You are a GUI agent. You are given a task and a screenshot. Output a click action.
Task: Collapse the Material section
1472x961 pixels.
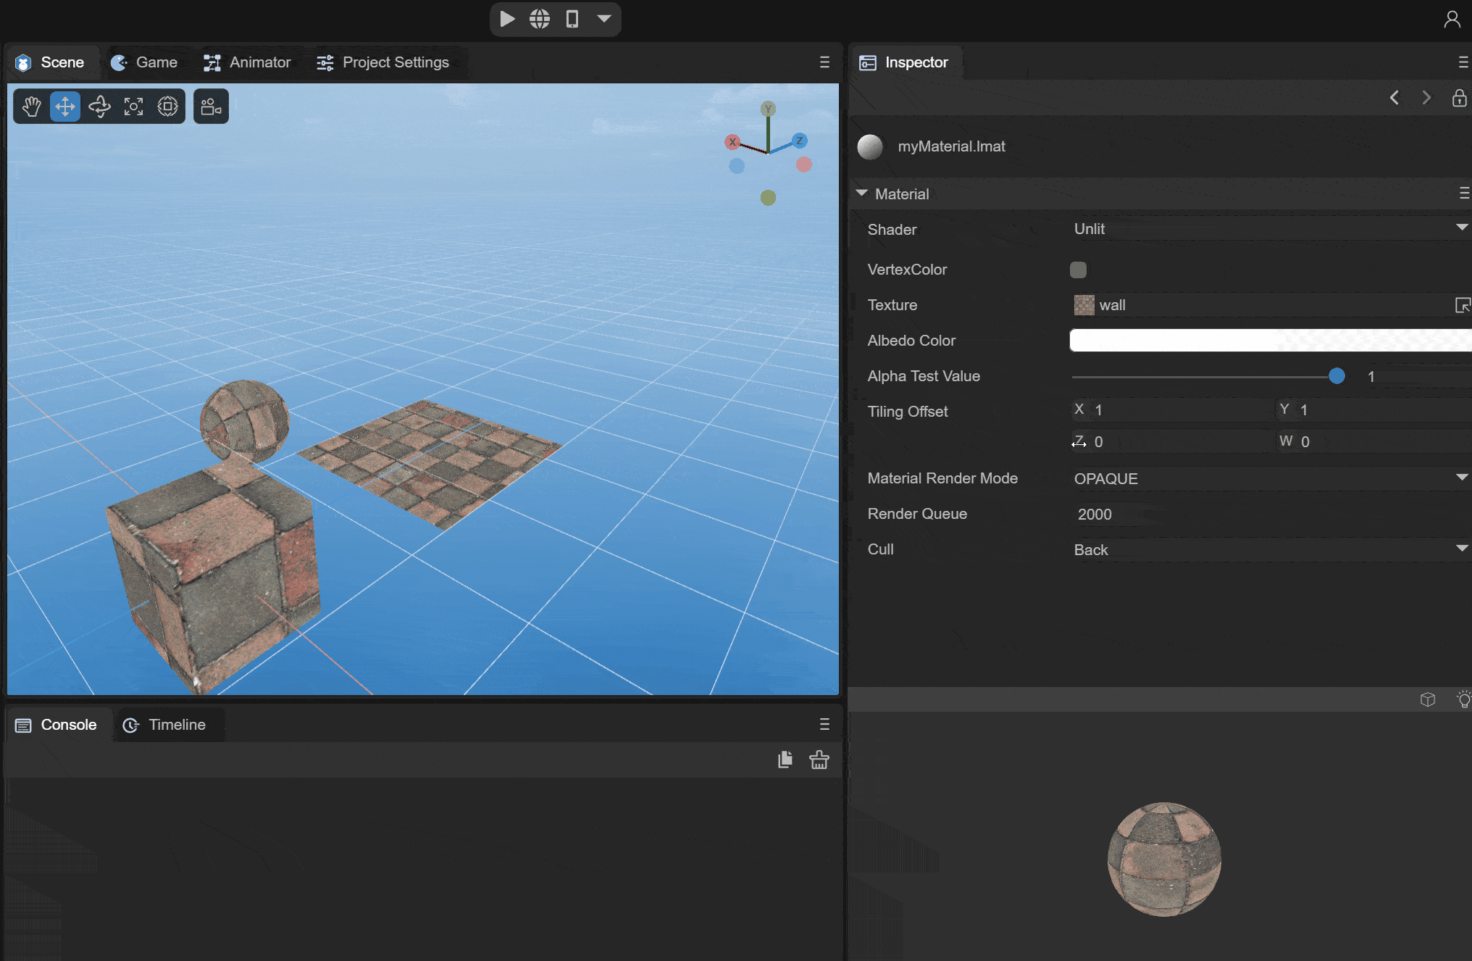(862, 194)
